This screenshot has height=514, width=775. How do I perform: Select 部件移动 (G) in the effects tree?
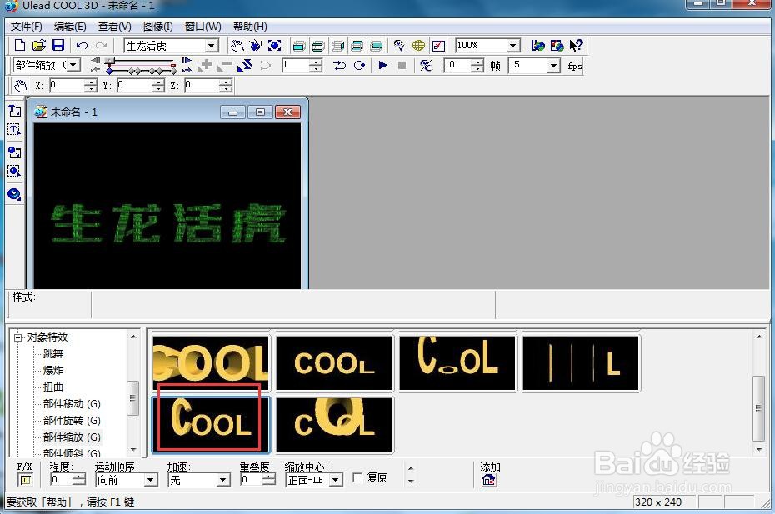click(x=72, y=404)
